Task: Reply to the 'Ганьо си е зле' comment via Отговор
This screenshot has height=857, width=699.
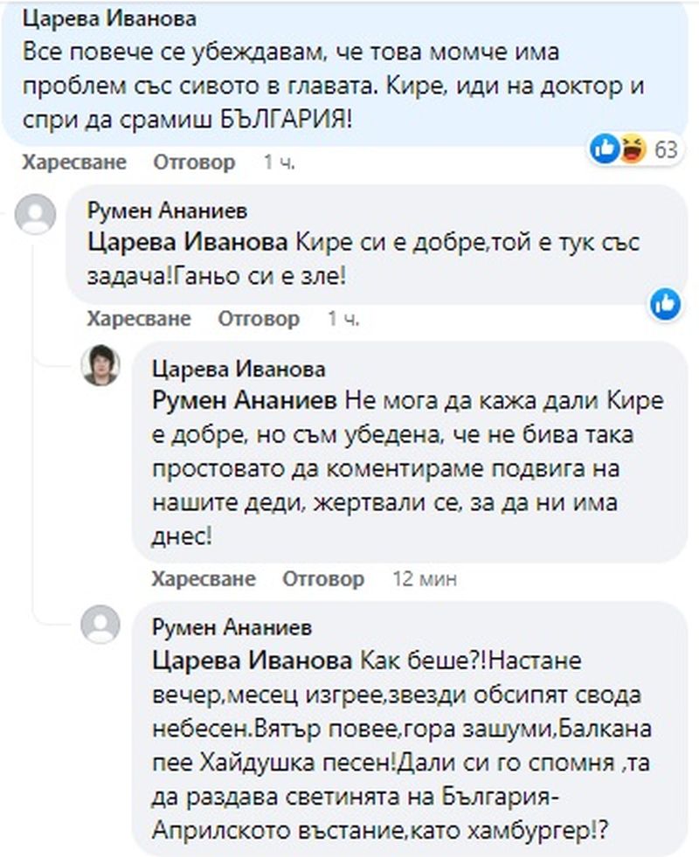Action: point(259,319)
